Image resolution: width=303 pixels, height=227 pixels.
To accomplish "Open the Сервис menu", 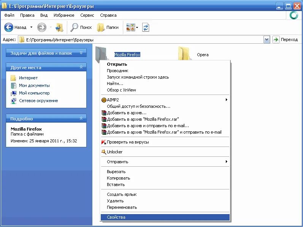I will click(x=87, y=15).
